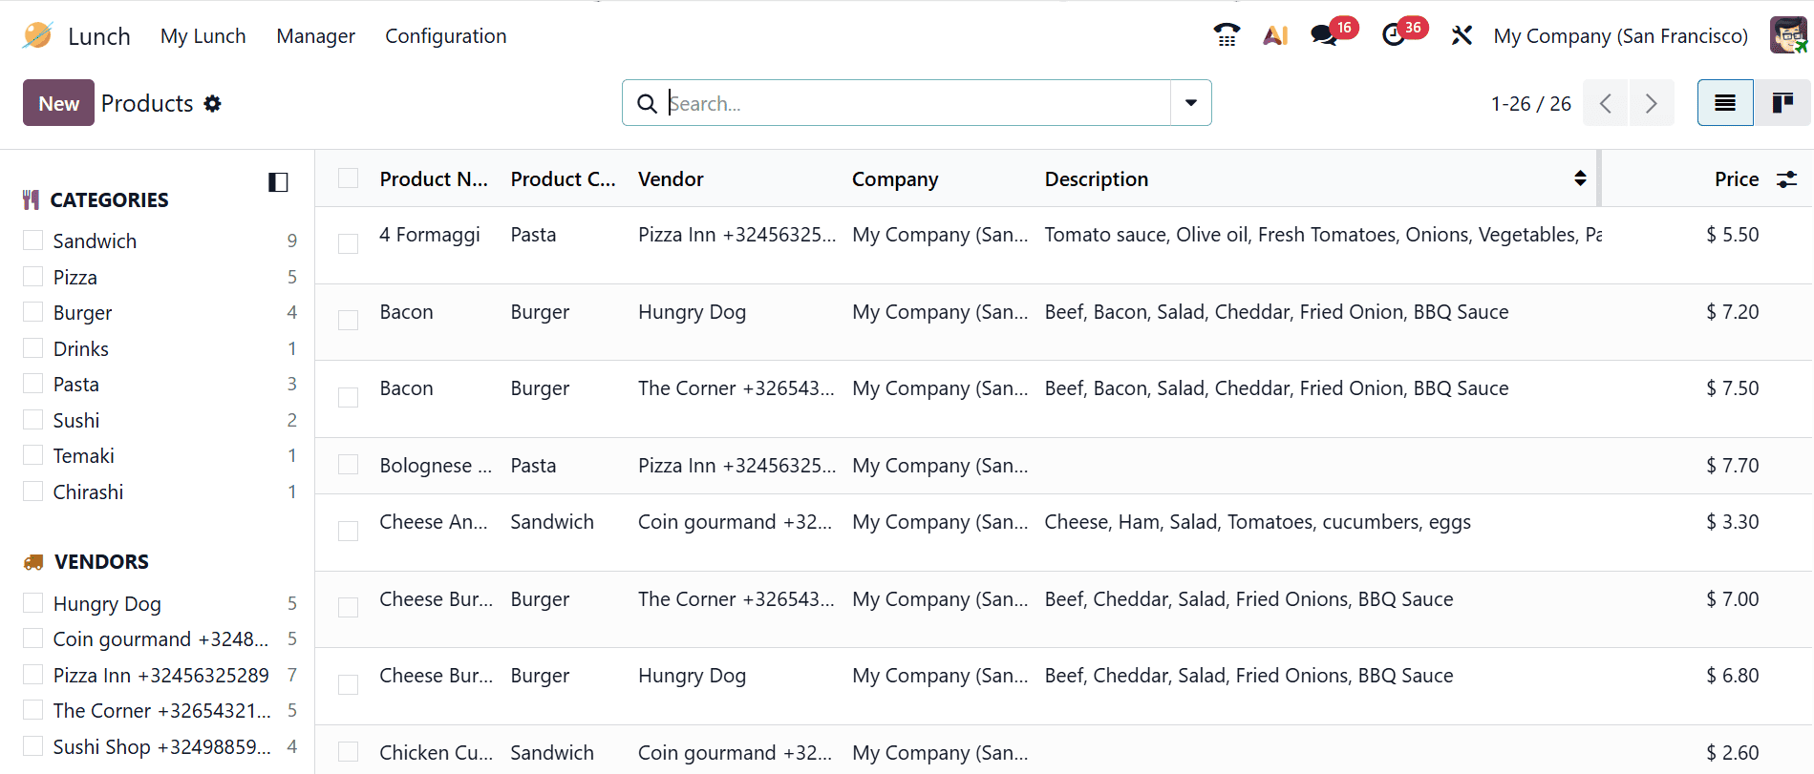Click the $ 7.00 Cheese Burger price

point(1732,599)
